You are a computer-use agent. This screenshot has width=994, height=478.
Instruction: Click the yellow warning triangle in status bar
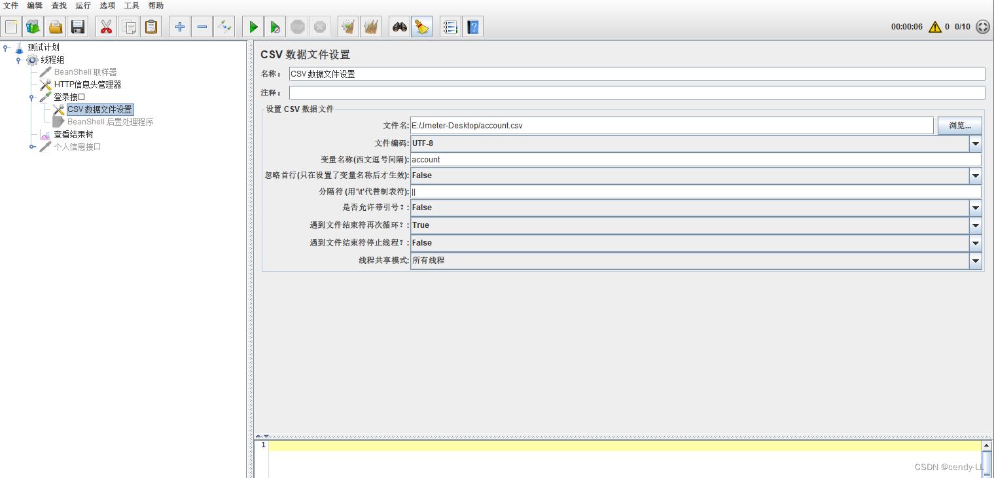tap(934, 27)
